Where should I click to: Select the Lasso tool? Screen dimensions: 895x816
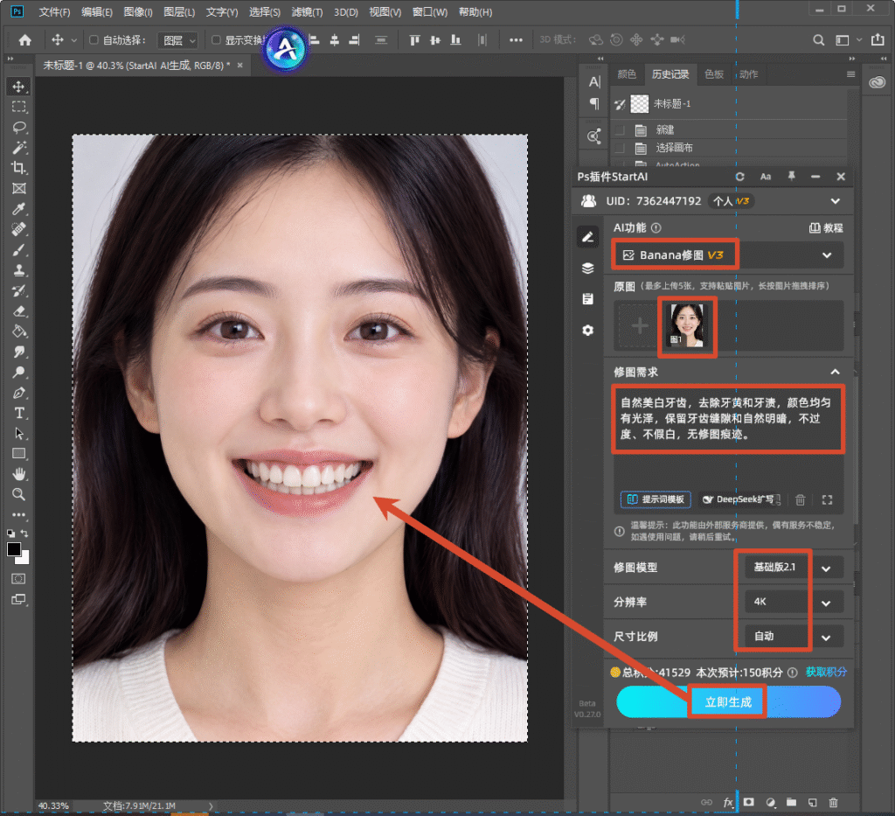click(19, 128)
